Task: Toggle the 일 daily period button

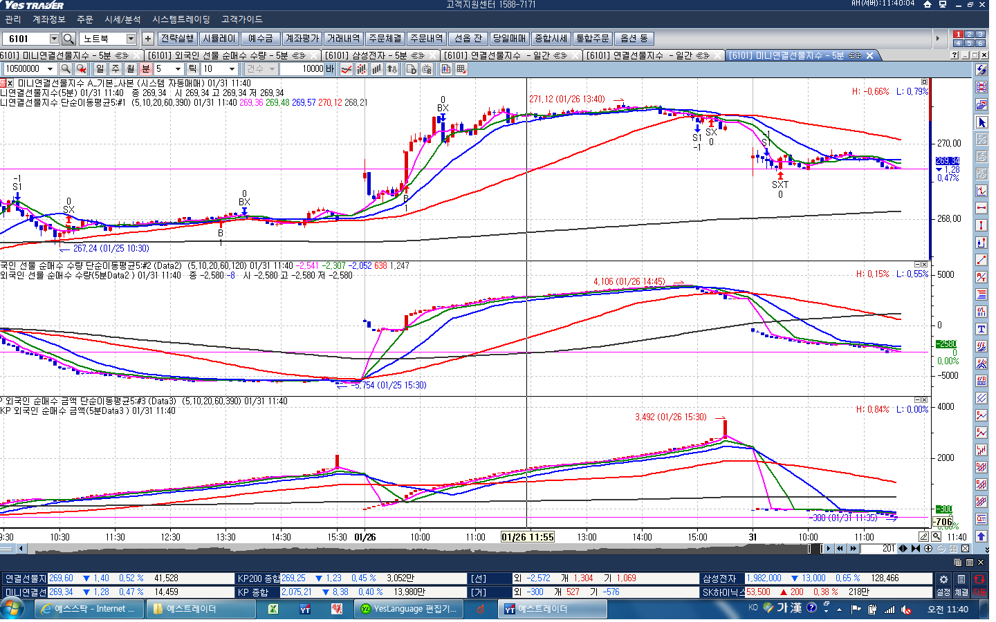Action: (100, 68)
